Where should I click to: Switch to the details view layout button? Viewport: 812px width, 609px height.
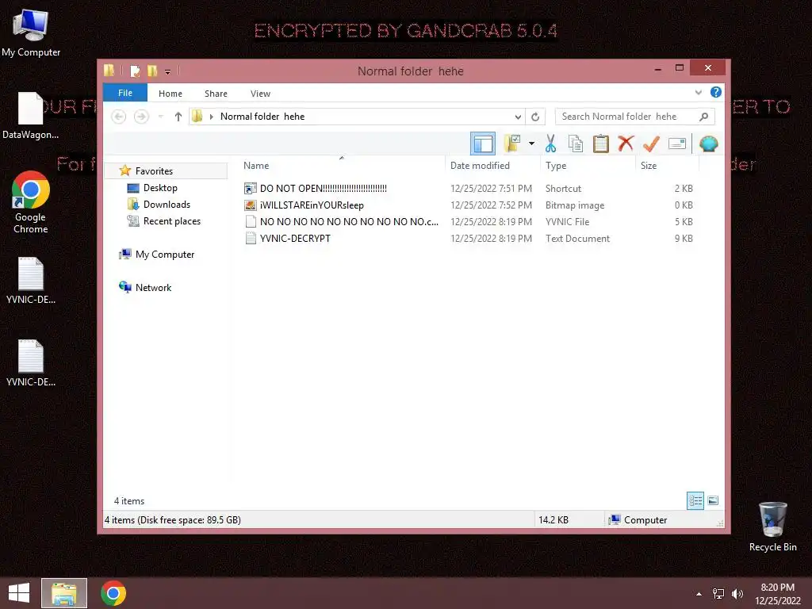(695, 500)
